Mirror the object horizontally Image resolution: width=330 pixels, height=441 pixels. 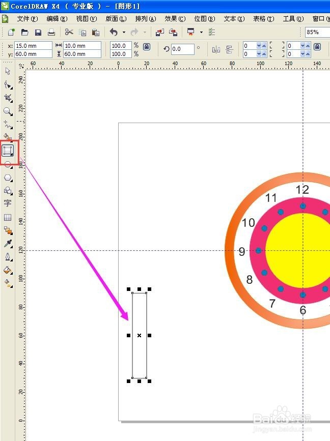tap(216, 50)
